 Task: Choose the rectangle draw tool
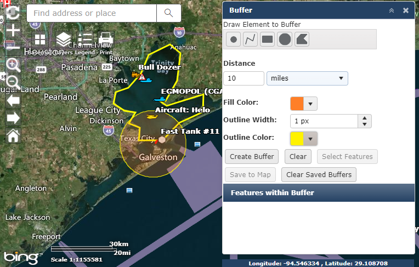[x=267, y=39]
